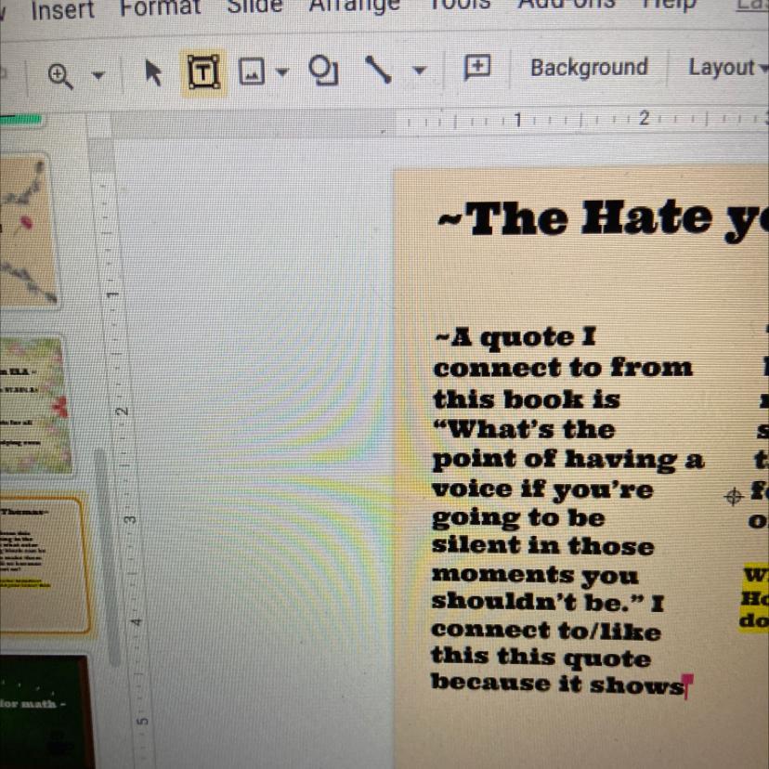Open the Arrange menu

pyautogui.click(x=355, y=5)
